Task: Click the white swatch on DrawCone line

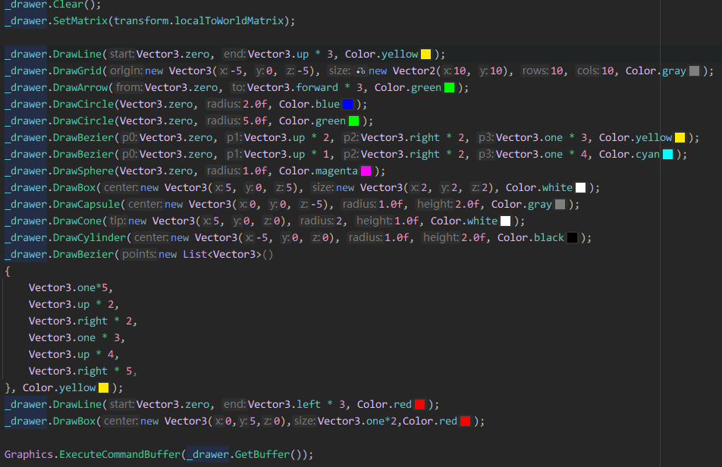Action: pyautogui.click(x=505, y=221)
